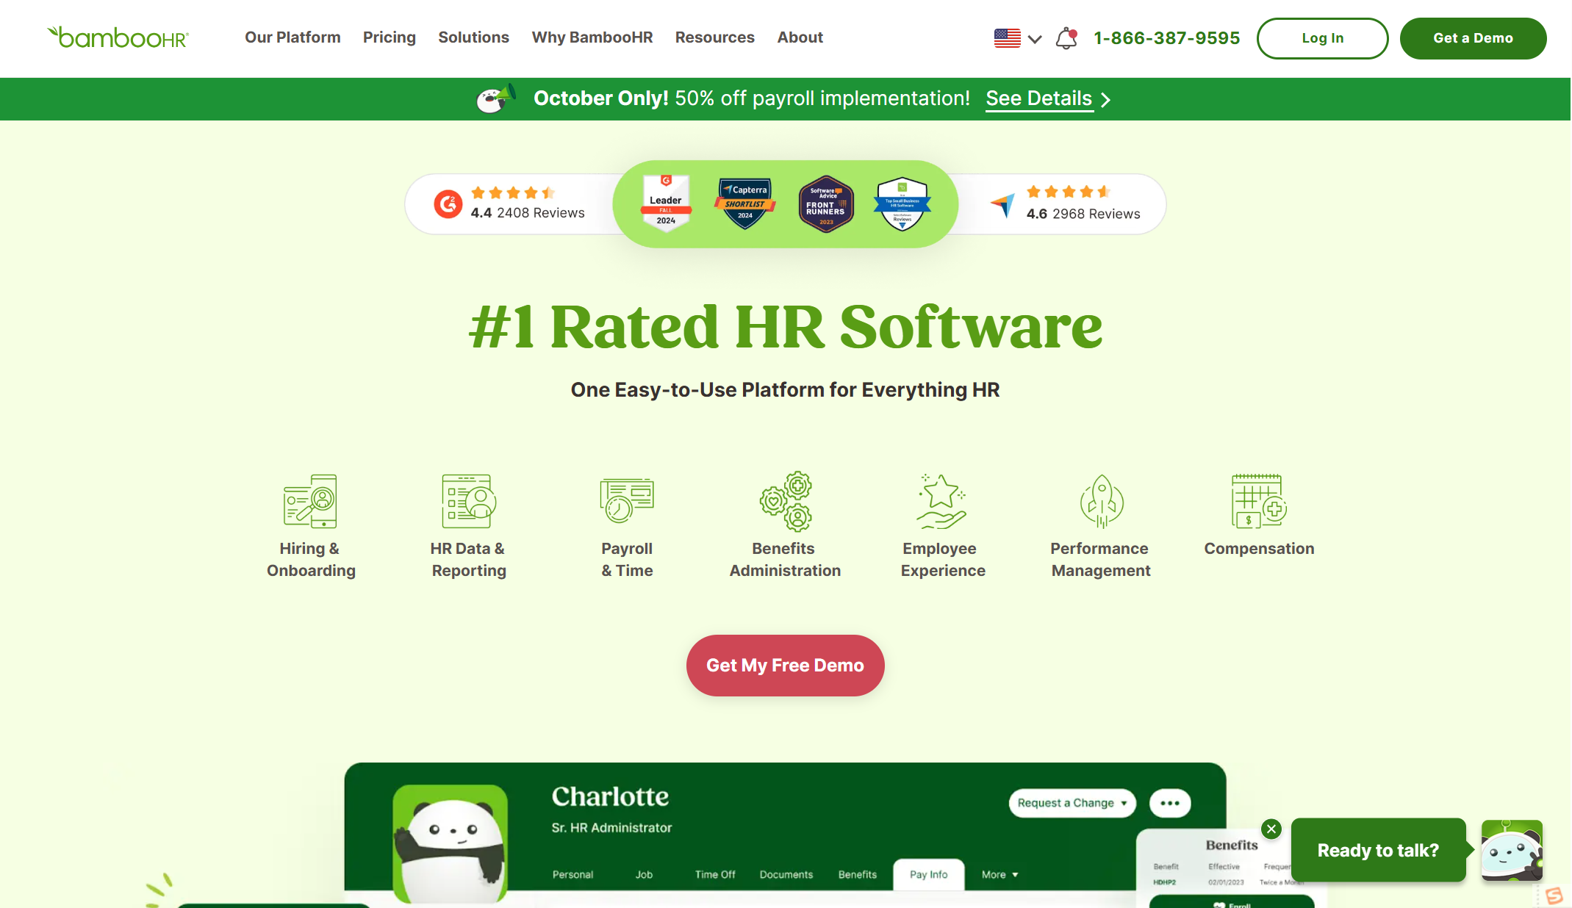Open the Our Platform menu
This screenshot has height=908, width=1572.
pos(292,37)
